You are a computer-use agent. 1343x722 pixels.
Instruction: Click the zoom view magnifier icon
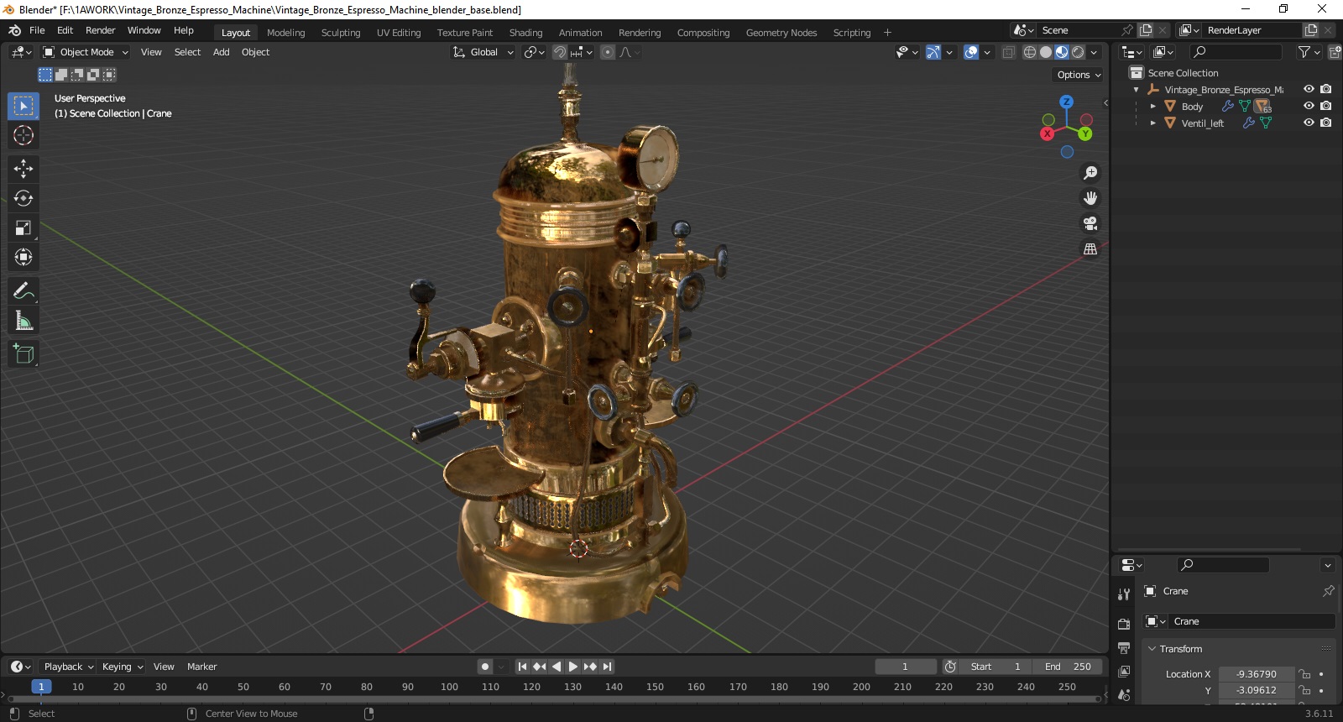coord(1090,173)
